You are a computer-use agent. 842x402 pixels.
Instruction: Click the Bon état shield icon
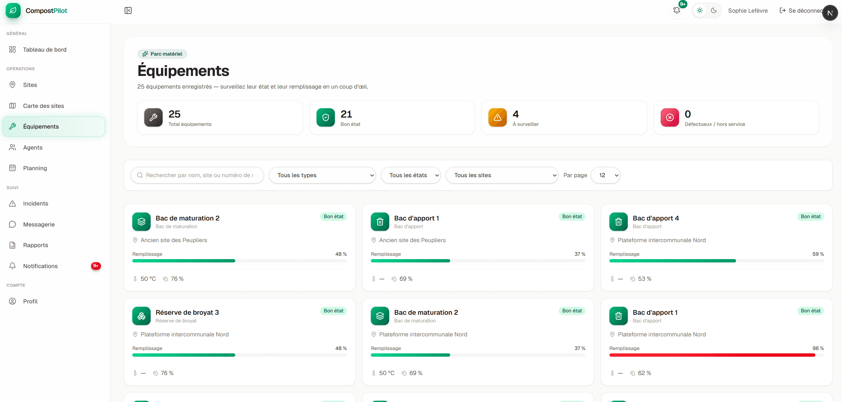tap(326, 118)
